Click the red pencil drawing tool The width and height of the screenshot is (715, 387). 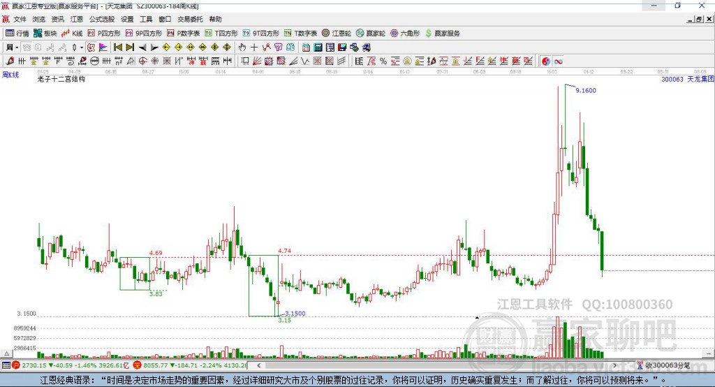(10, 61)
